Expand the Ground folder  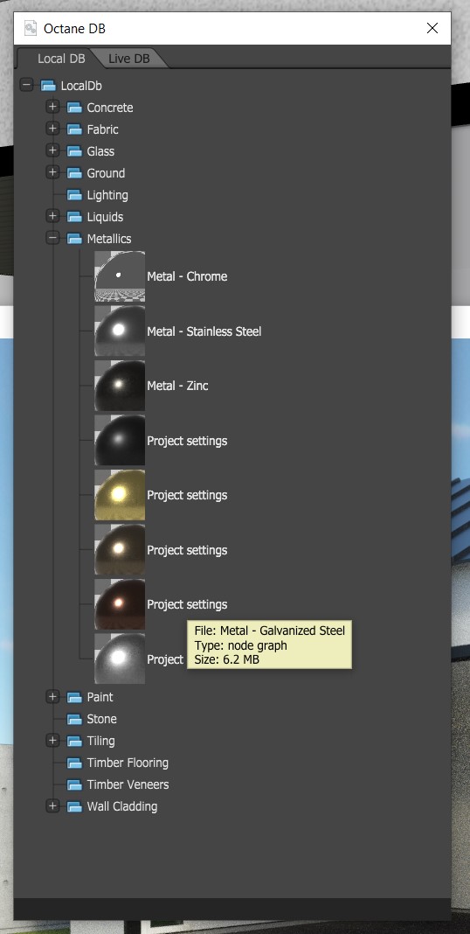[53, 173]
